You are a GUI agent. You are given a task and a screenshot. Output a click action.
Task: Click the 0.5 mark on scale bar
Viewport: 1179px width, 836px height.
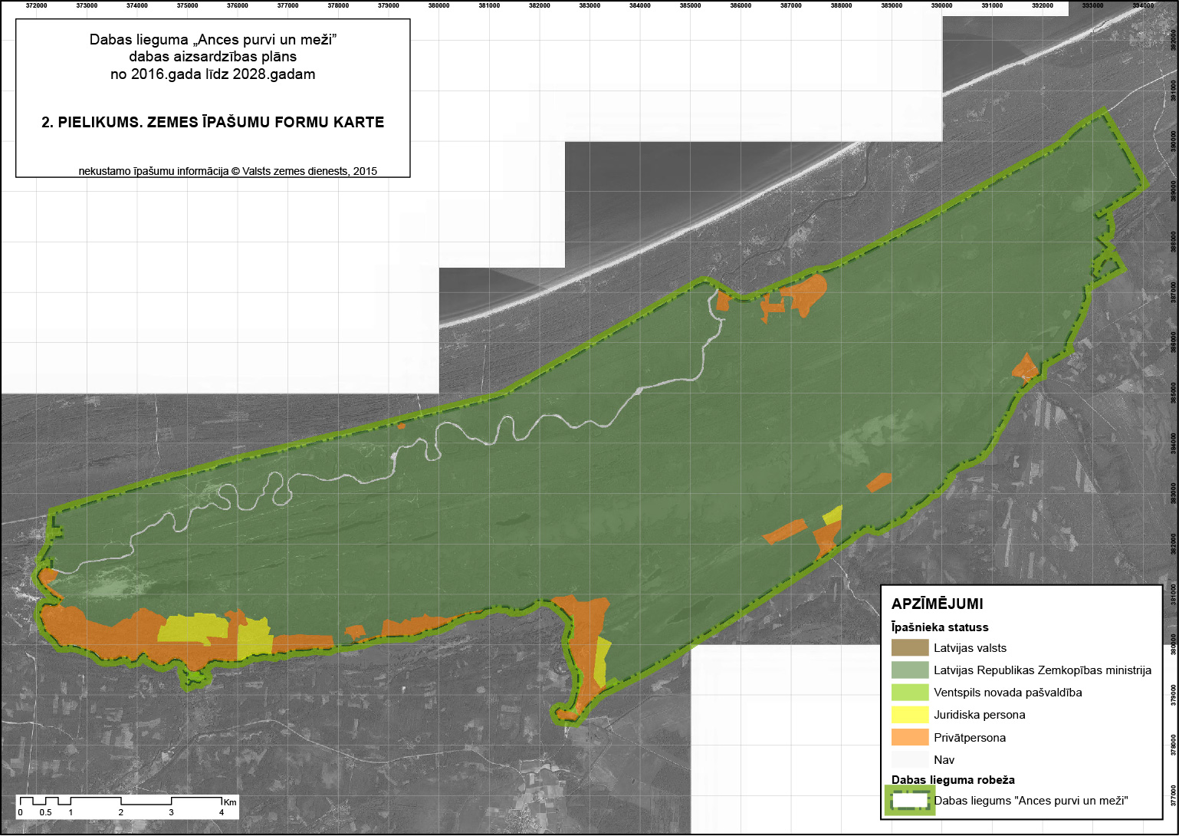(x=46, y=812)
